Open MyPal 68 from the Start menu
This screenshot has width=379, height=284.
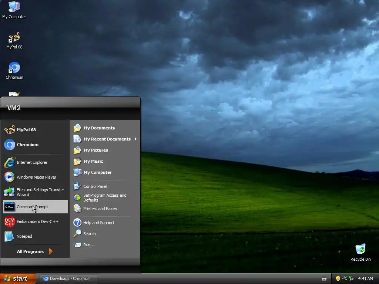coord(35,130)
